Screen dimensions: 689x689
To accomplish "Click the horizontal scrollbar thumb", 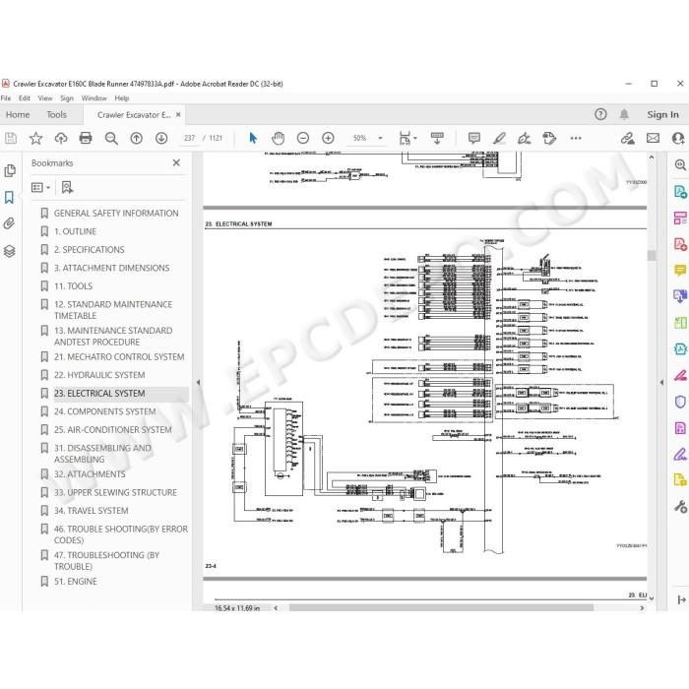I will [x=441, y=608].
